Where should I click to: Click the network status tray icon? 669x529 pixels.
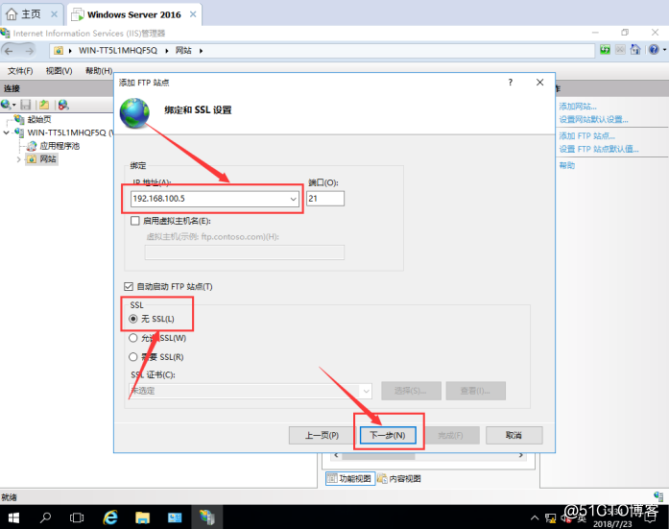click(550, 518)
